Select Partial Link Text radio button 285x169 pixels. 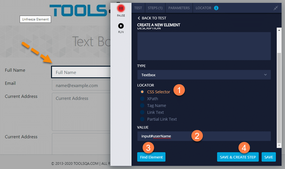142,119
